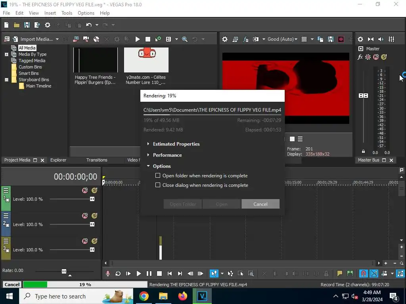This screenshot has height=304, width=406.
Task: Click the Open project folder icon
Action: tap(17, 25)
